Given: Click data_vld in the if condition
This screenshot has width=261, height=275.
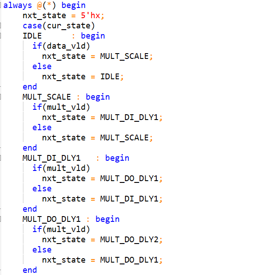Looking at the screenshot, I should coord(66,46).
